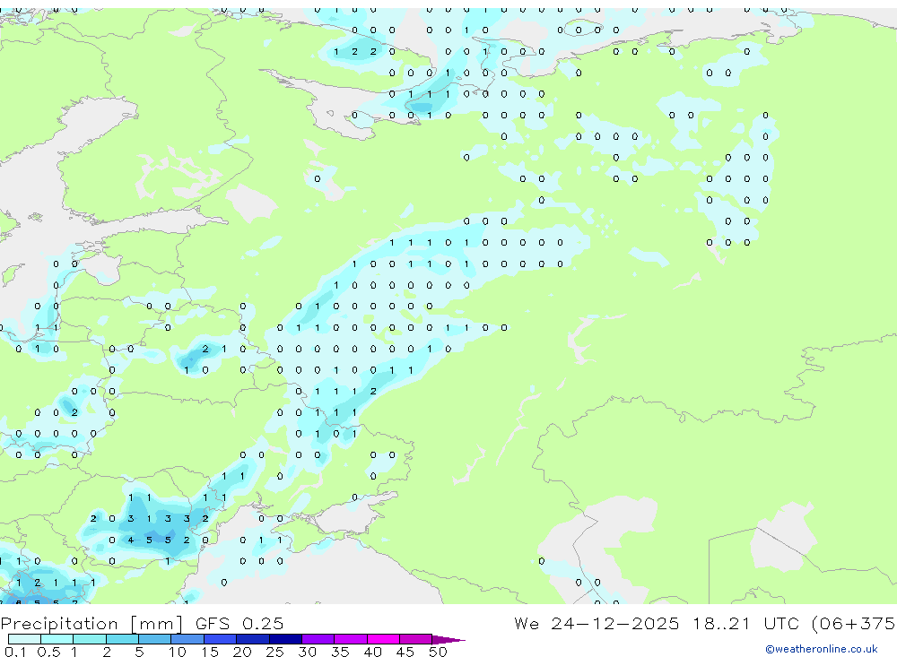The image size is (897, 657).
Task: Click the '50' legend scale label
Action: click(x=438, y=652)
